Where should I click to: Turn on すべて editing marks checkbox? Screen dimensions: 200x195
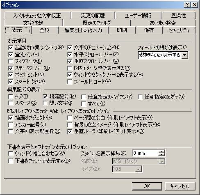click(84, 104)
